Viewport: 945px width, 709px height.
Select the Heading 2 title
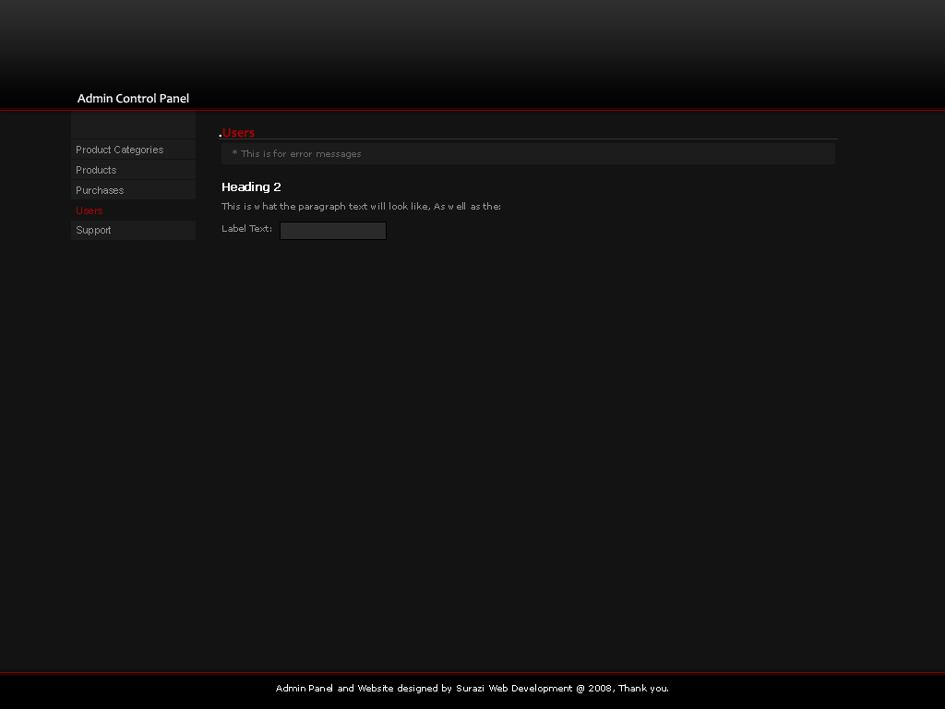251,187
